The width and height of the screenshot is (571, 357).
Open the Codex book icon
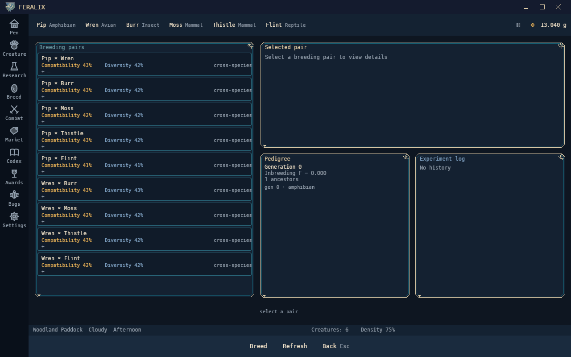tap(14, 155)
